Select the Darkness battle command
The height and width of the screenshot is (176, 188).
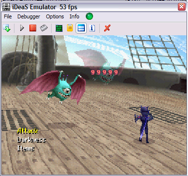31,140
